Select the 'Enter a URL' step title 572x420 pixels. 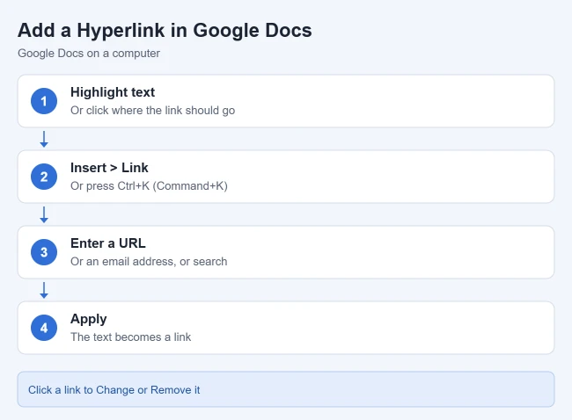click(108, 243)
